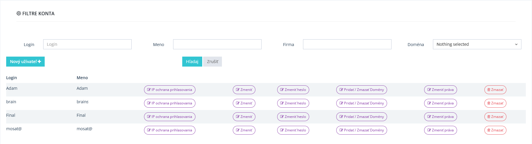
Task: Delete the Final user account
Action: coord(495,117)
